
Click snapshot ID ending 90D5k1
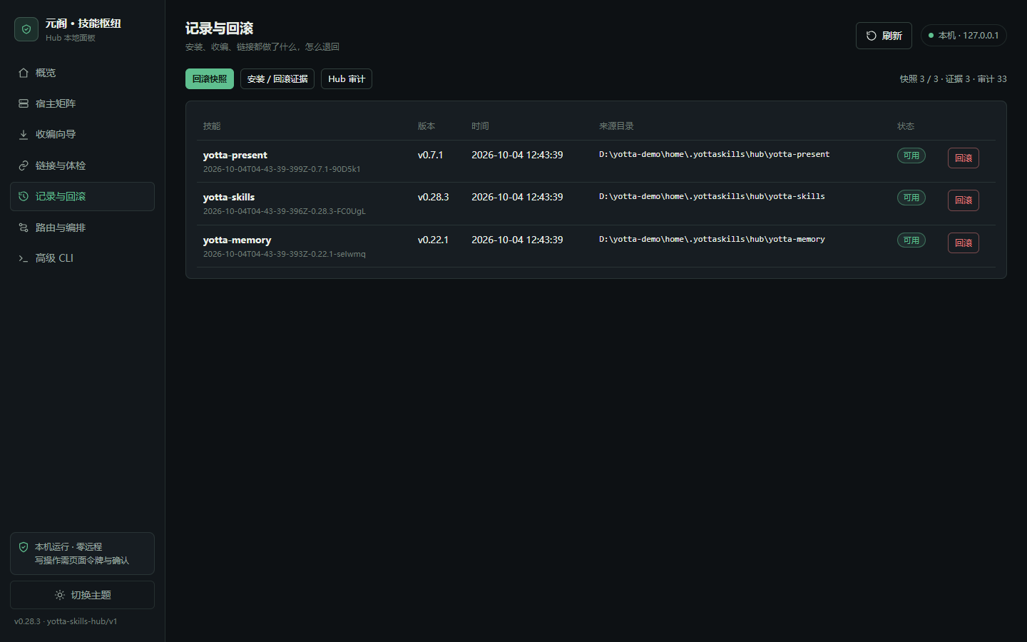click(282, 169)
